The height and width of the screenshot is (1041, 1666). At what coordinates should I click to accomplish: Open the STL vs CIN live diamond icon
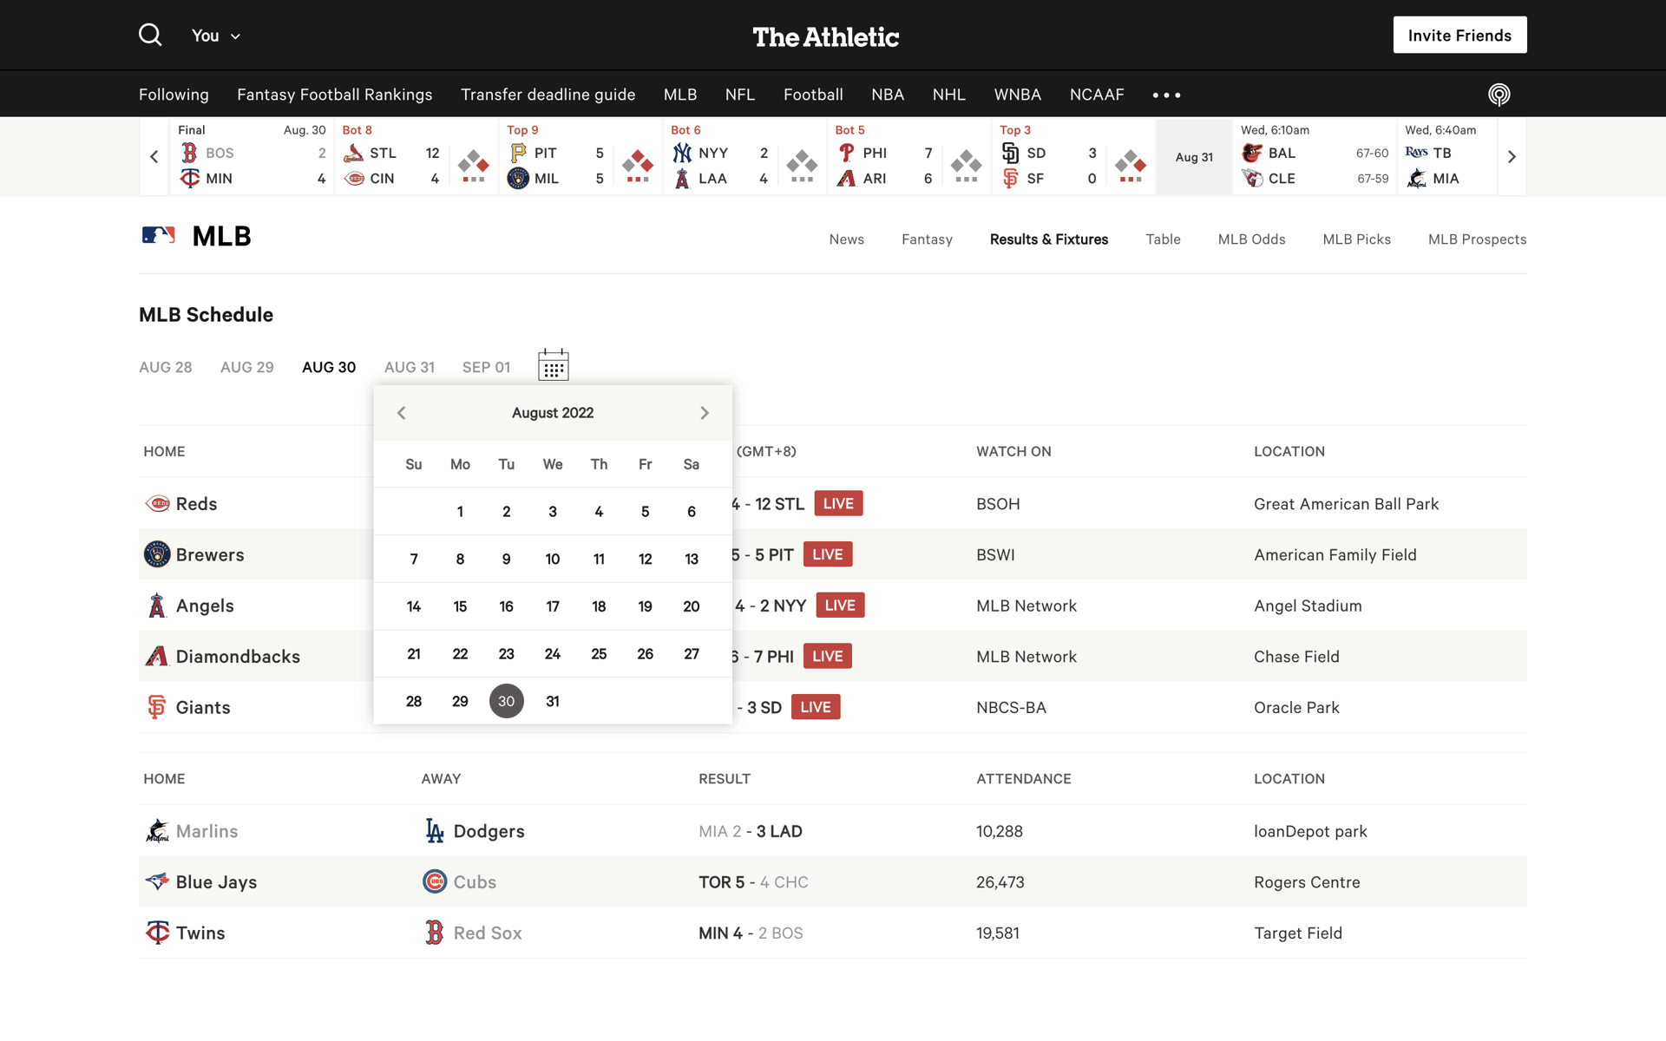pyautogui.click(x=474, y=165)
